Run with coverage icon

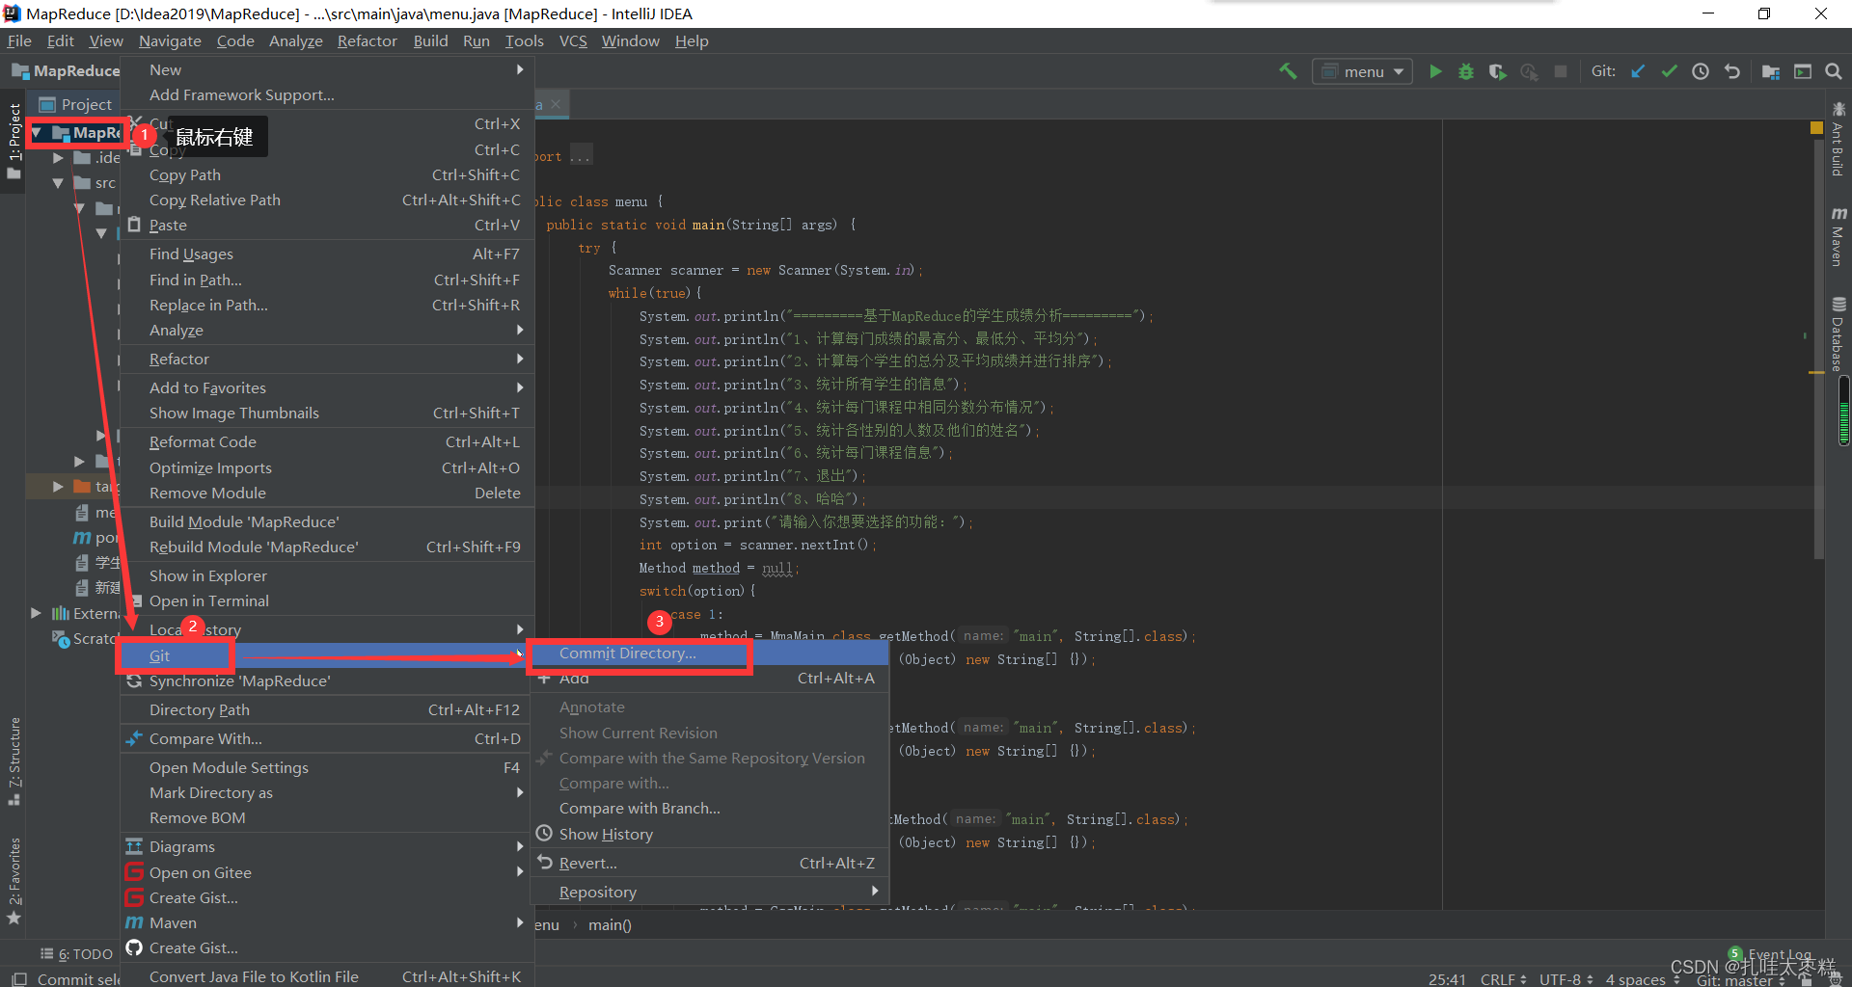(x=1497, y=71)
